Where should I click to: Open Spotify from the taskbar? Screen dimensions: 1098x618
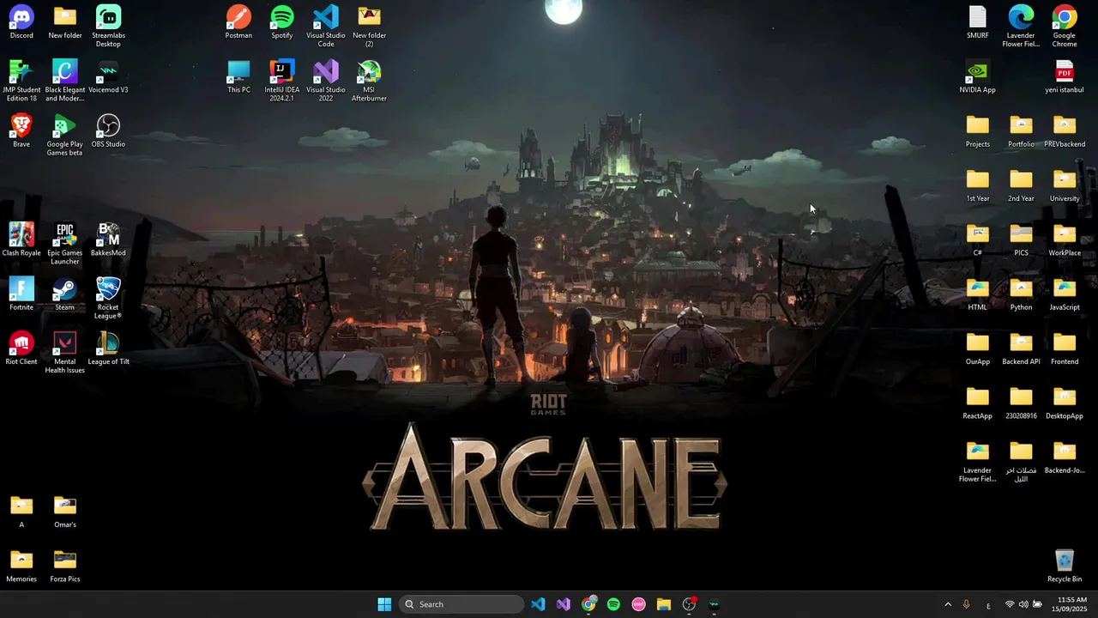click(613, 604)
